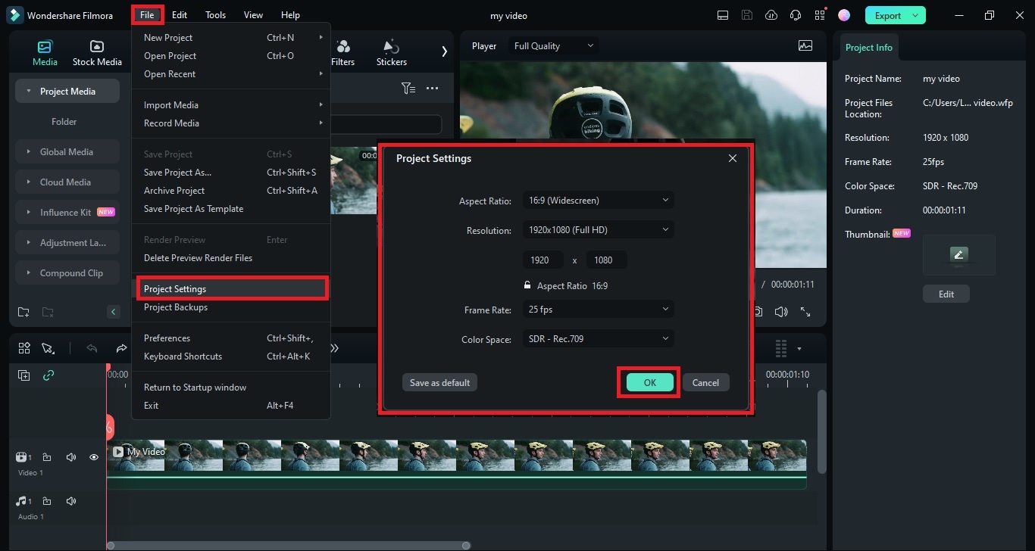Click the pencil thumbnail edit icon
This screenshot has height=551, width=1035.
tap(959, 254)
